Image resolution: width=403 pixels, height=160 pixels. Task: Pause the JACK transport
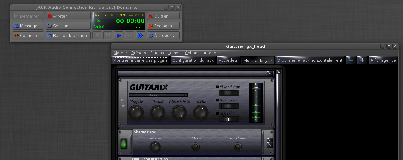[x=129, y=35]
